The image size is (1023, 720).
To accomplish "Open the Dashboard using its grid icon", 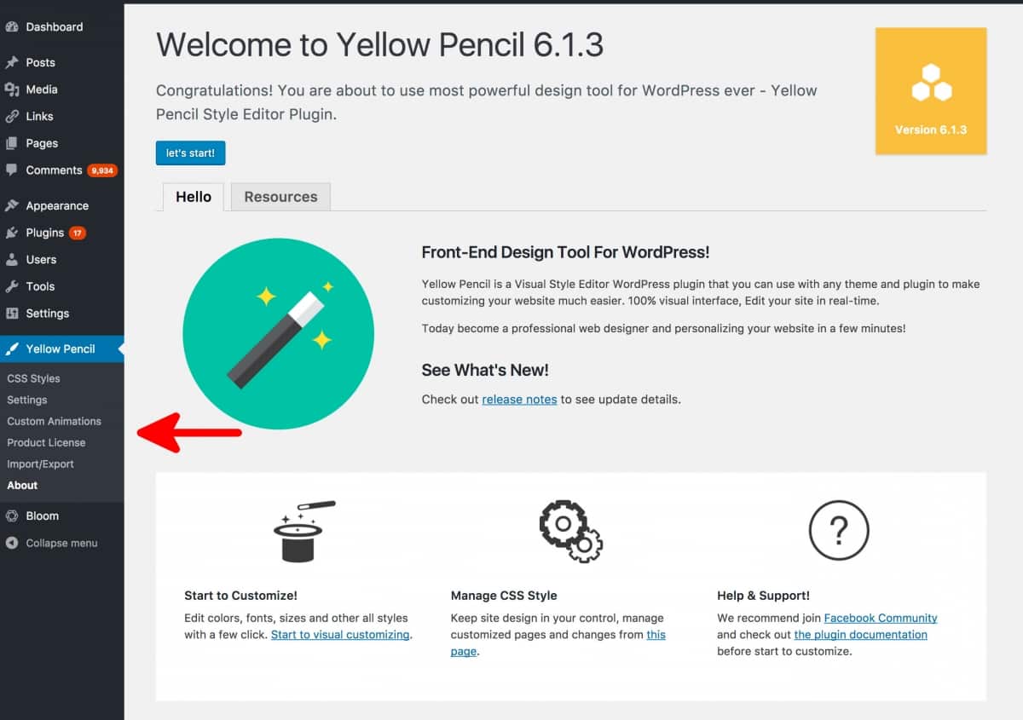I will (x=13, y=27).
